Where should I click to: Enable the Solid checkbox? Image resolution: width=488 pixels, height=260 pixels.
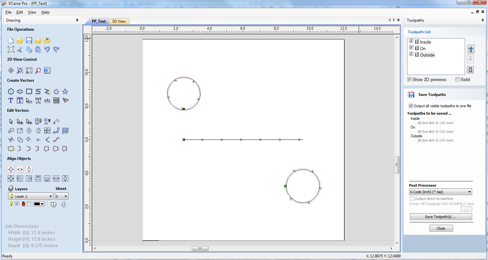457,79
